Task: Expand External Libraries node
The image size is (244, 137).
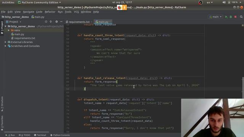Action: pyautogui.click(x=5, y=42)
